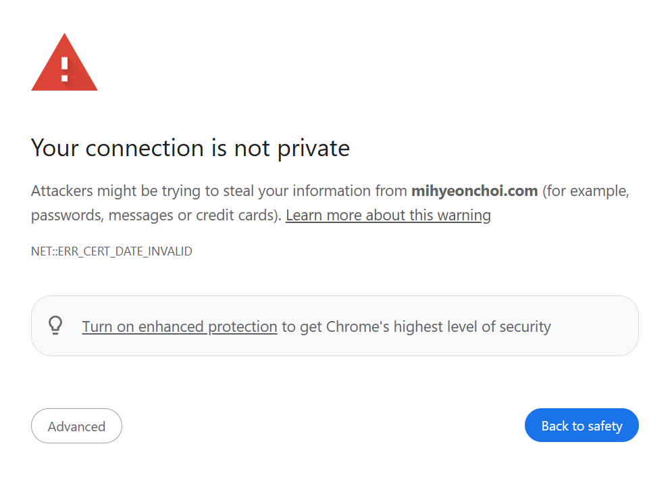This screenshot has width=670, height=490.
Task: Expand details using the Advanced button
Action: pyautogui.click(x=76, y=426)
